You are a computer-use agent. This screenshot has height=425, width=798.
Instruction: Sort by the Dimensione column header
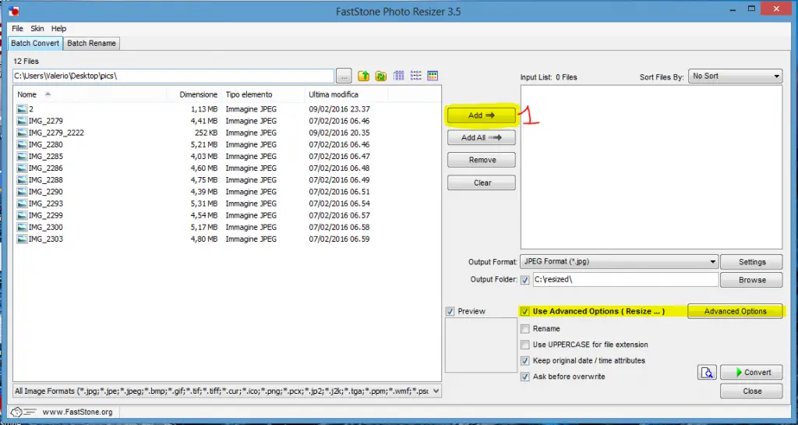(x=194, y=94)
